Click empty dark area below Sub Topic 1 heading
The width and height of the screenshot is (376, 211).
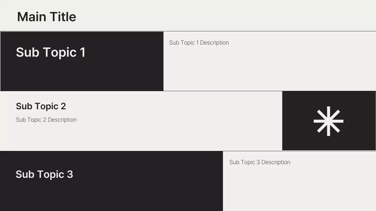82,76
